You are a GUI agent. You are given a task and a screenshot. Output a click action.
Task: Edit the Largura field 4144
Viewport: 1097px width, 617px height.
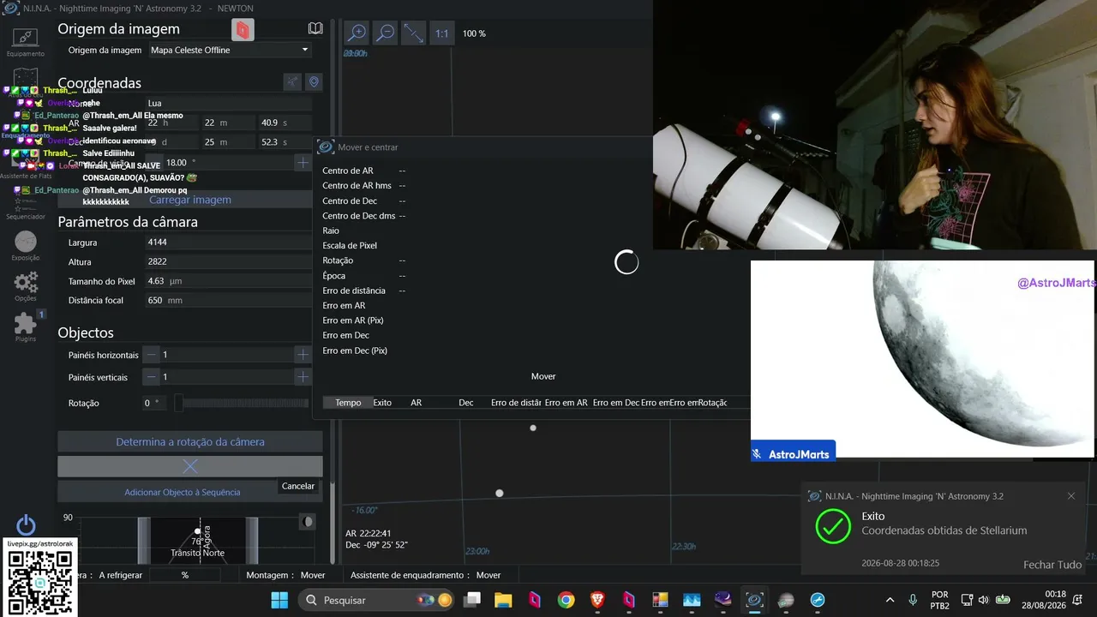pyautogui.click(x=228, y=243)
